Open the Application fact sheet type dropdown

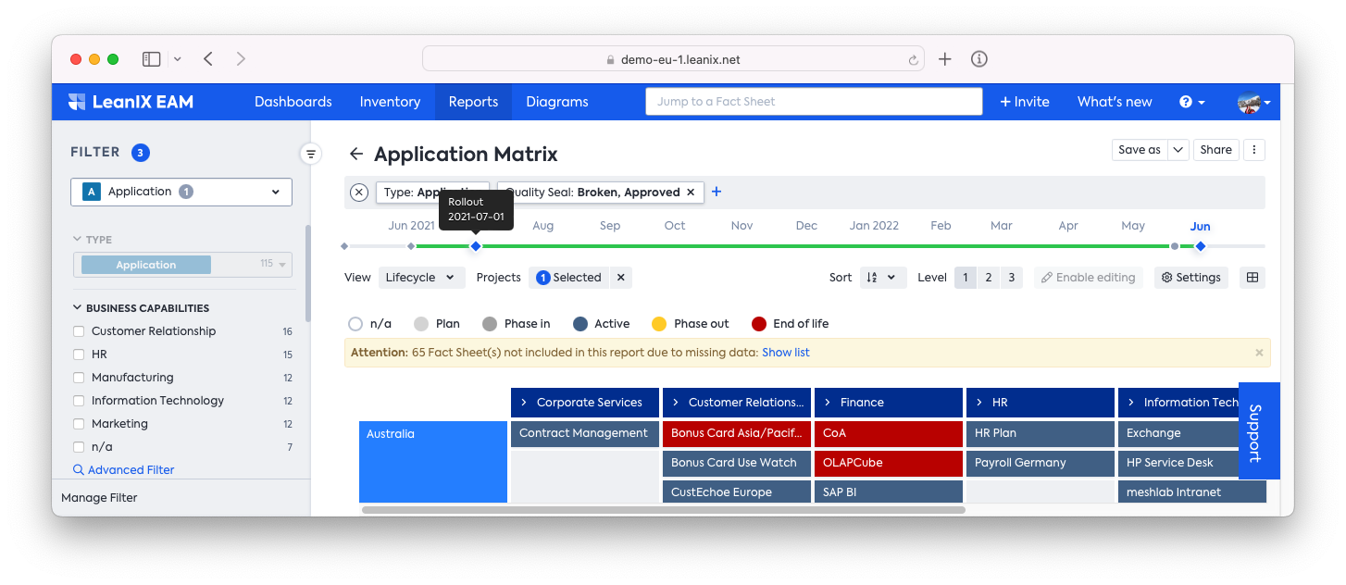[x=181, y=192]
